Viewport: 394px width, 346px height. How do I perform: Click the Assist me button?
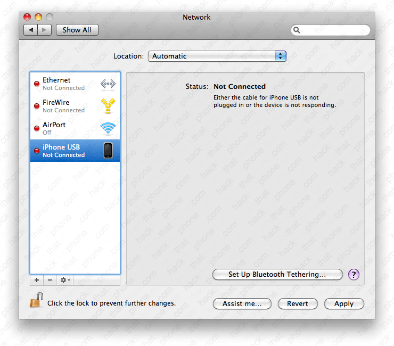tap(242, 304)
